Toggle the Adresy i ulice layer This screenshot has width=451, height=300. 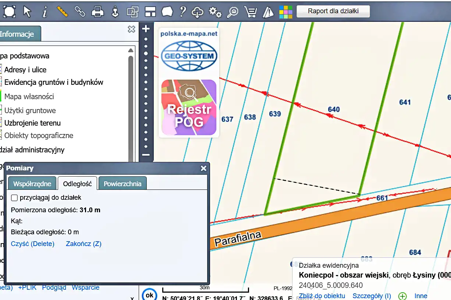(25, 70)
